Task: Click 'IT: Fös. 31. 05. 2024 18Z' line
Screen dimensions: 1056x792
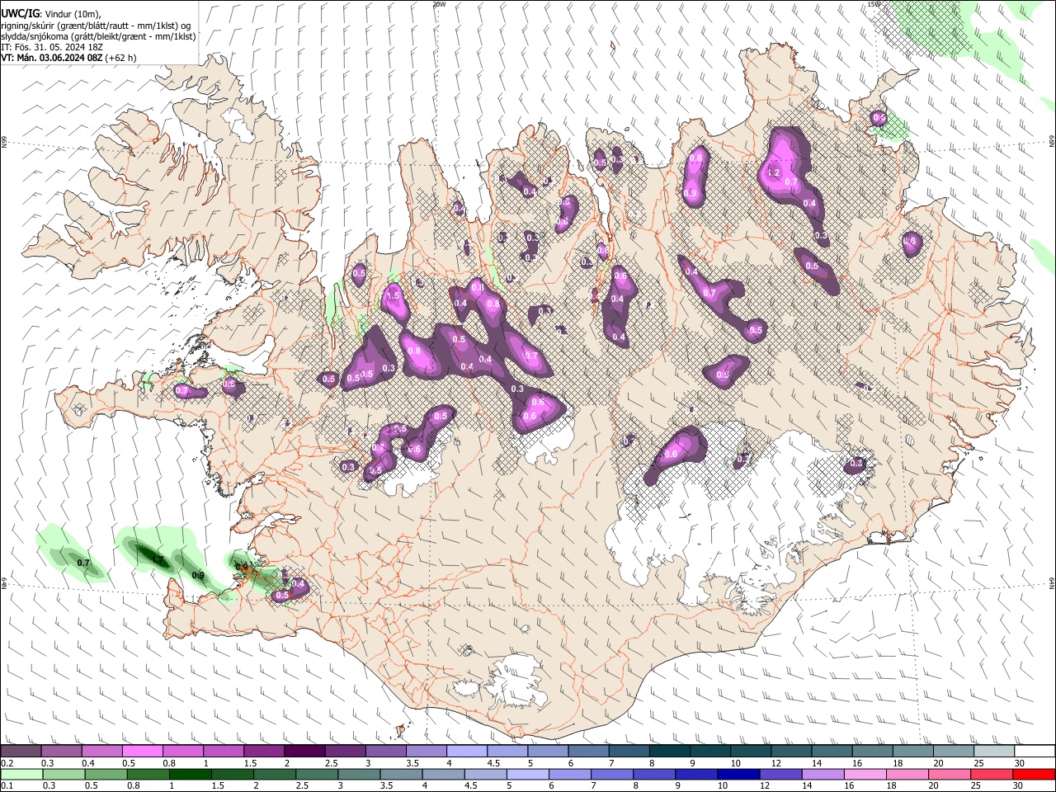Action: [x=52, y=47]
